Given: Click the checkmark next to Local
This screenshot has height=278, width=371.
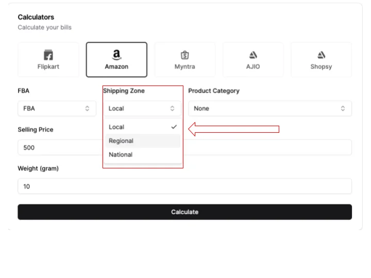Looking at the screenshot, I should point(174,127).
